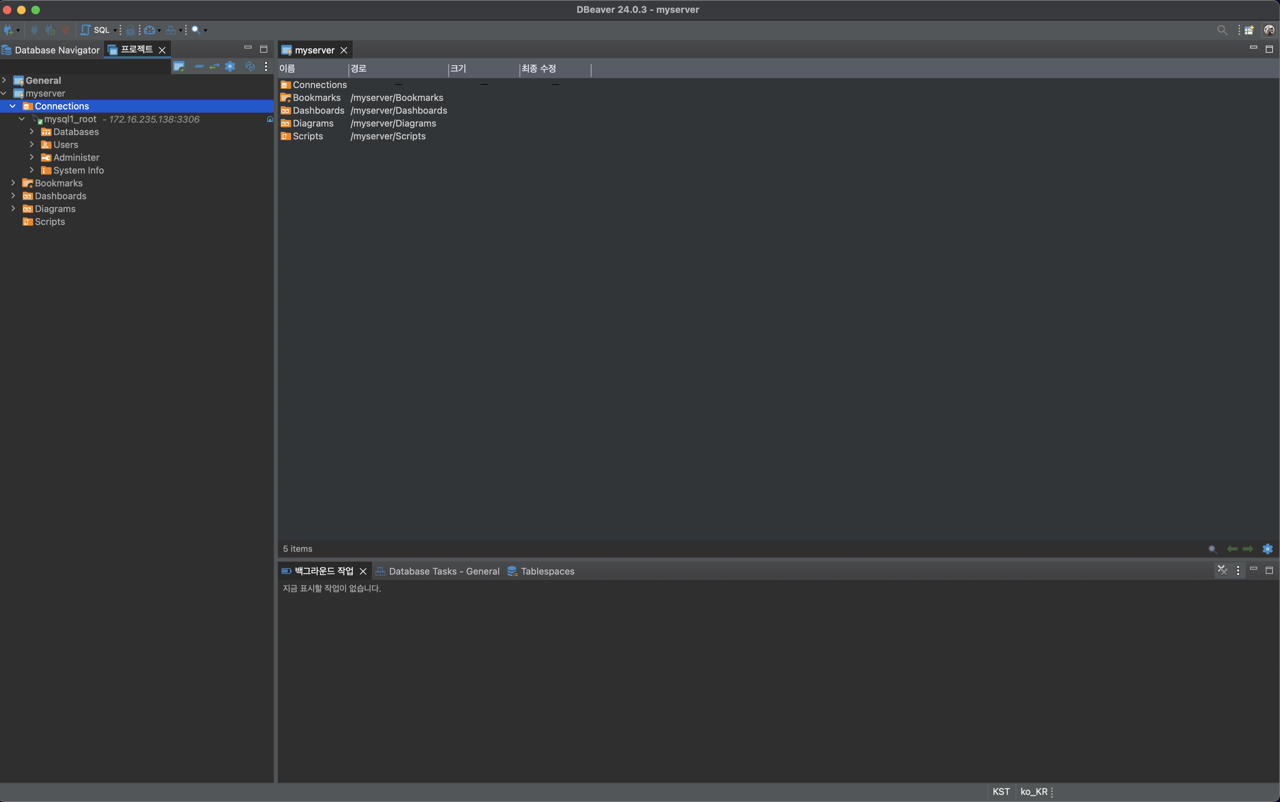
Task: Click the Collapse All icon in Projects panel
Action: coord(199,66)
